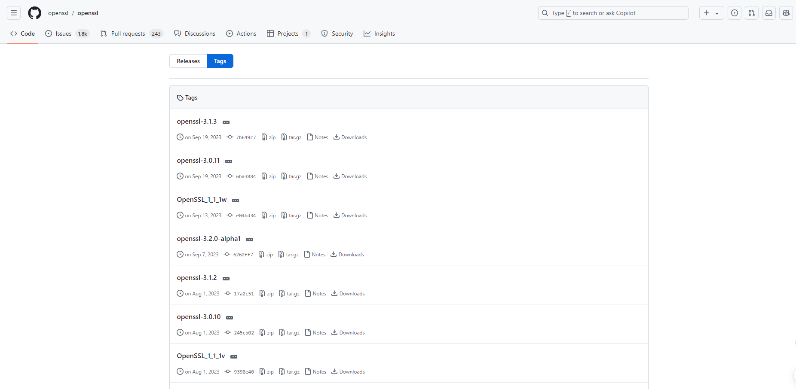Download tar.gz for openssl-3.1.3

coord(291,137)
